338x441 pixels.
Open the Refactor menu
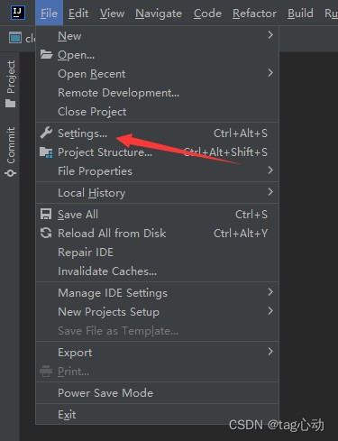coord(254,14)
